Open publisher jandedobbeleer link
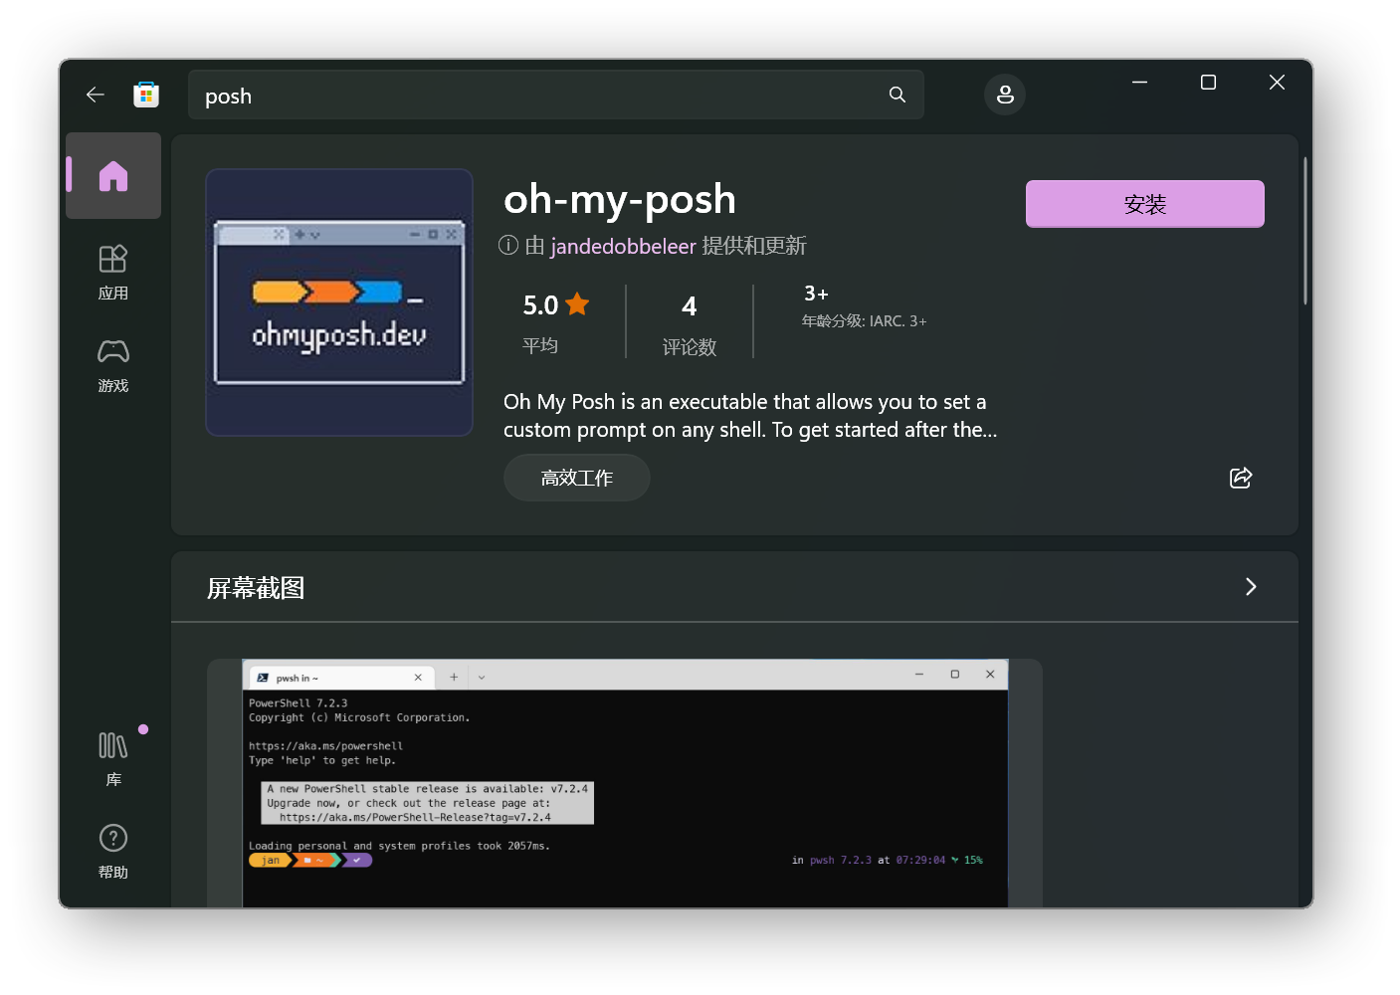The image size is (1400, 995). point(623,246)
